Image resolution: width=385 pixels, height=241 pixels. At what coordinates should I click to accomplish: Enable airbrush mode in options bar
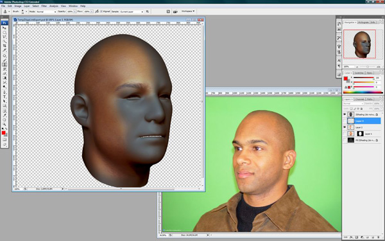point(97,12)
